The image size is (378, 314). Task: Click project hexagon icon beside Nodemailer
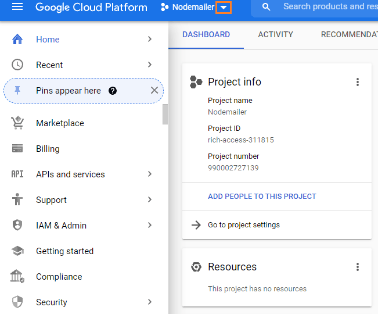pos(165,7)
